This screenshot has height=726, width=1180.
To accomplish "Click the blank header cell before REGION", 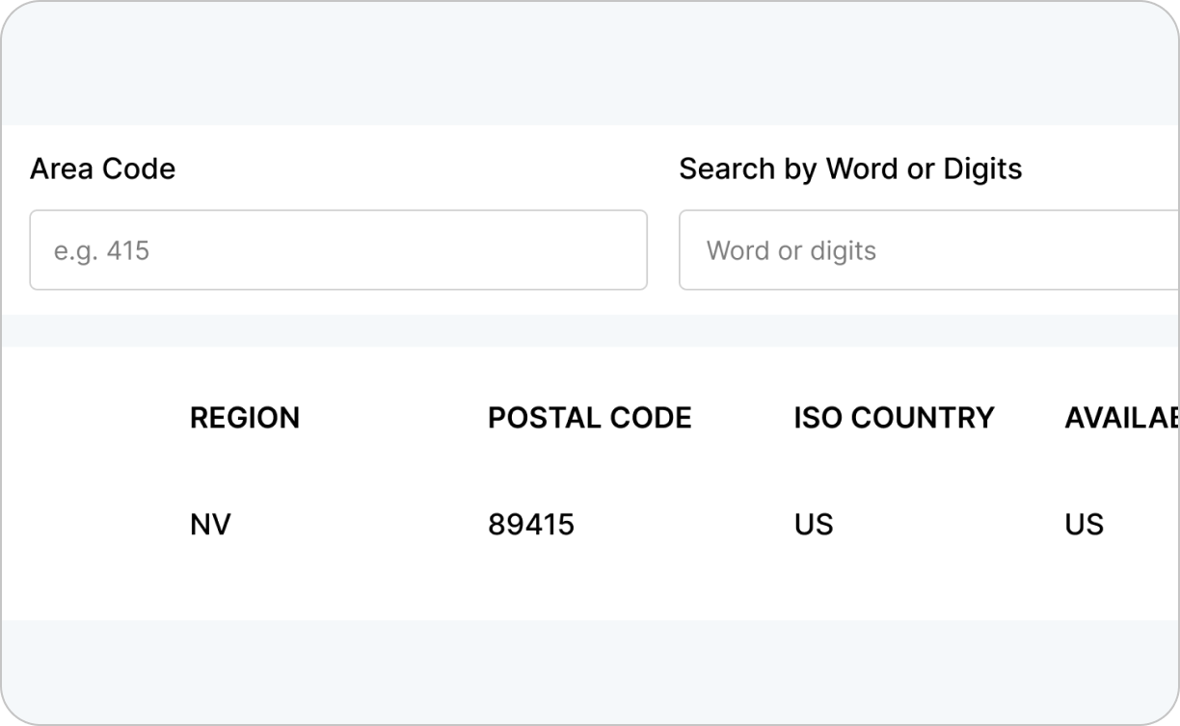I will pos(92,418).
